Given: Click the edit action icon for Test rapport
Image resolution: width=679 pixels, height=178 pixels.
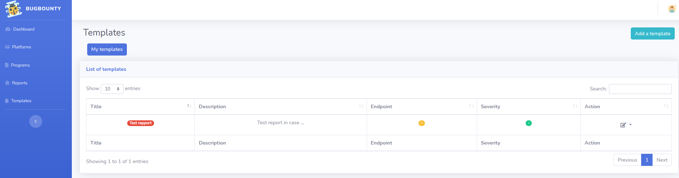Looking at the screenshot, I should [x=623, y=125].
